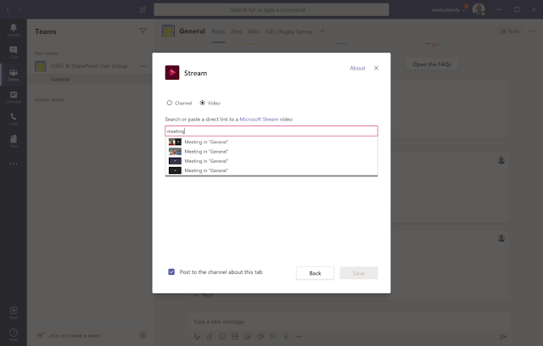The width and height of the screenshot is (543, 346).
Task: Click the Open the FAQs button
Action: click(432, 64)
